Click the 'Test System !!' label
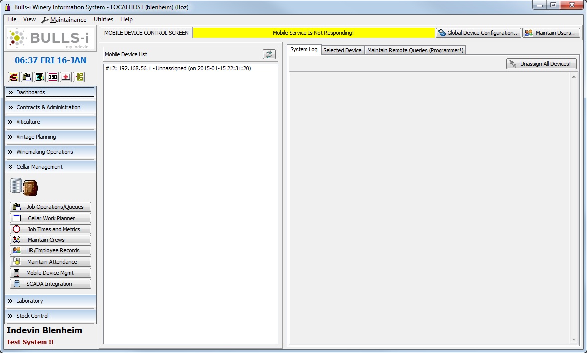587x353 pixels. [x=30, y=342]
